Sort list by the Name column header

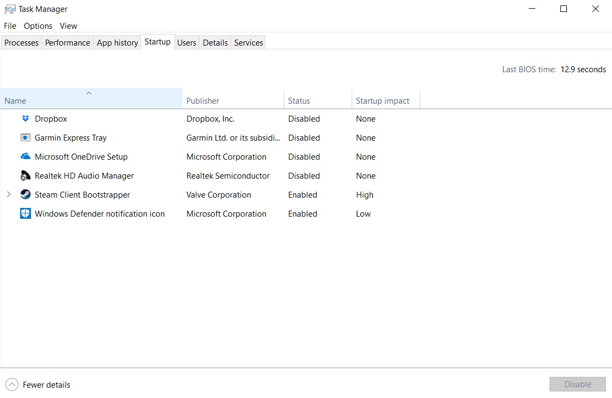pos(92,98)
